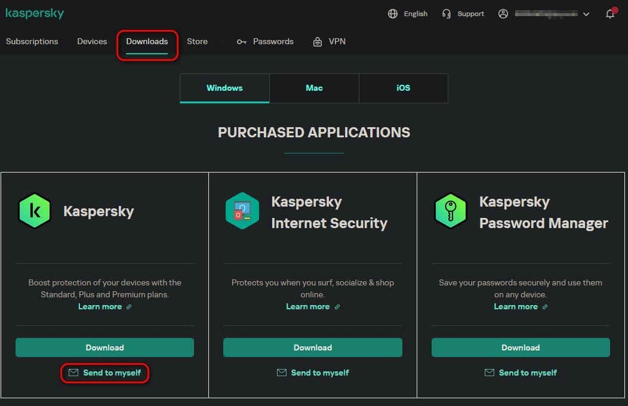Click the Passwords key icon

[x=241, y=42]
